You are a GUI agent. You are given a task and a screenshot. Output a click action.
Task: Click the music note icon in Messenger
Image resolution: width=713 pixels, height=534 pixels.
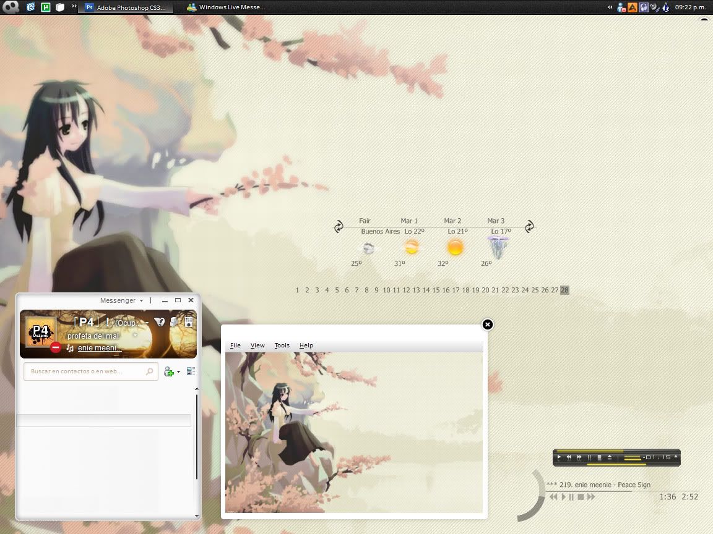tap(70, 349)
